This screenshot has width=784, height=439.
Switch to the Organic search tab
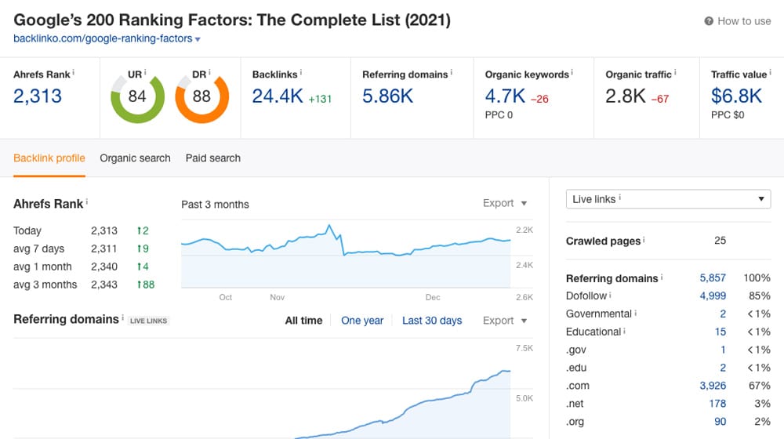pos(135,158)
